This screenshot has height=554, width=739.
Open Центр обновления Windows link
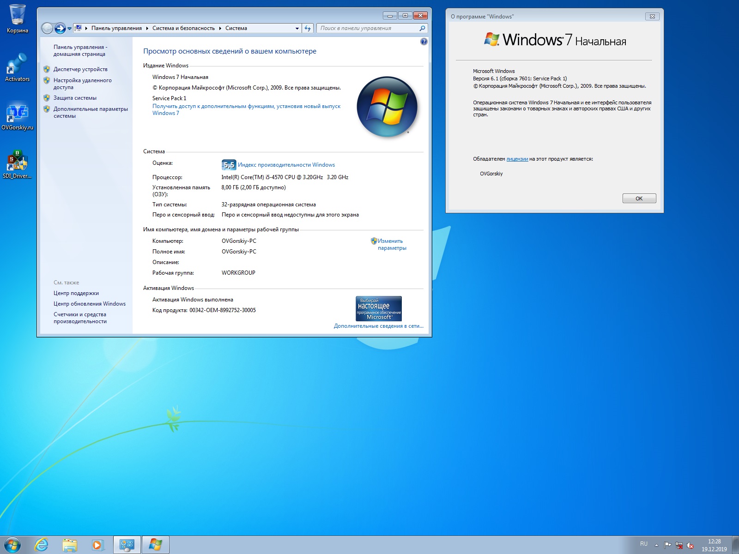click(90, 304)
